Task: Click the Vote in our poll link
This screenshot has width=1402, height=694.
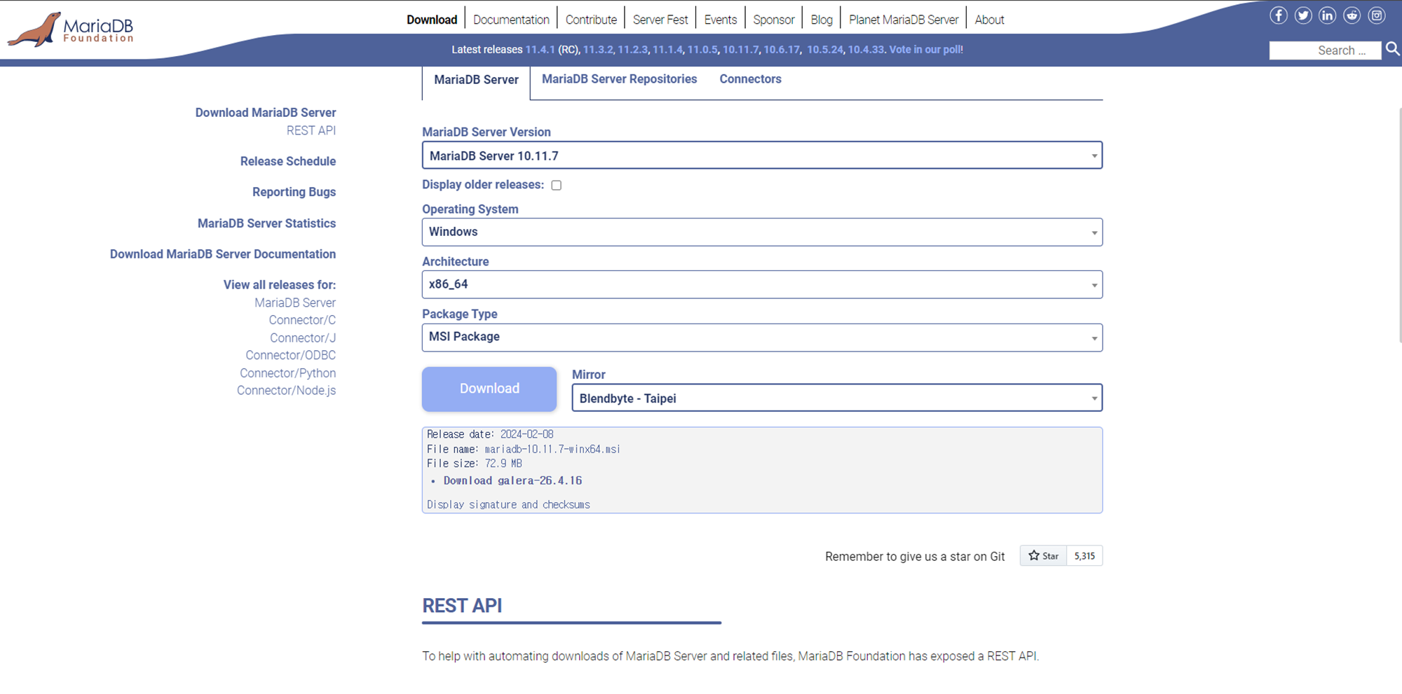Action: coord(926,50)
